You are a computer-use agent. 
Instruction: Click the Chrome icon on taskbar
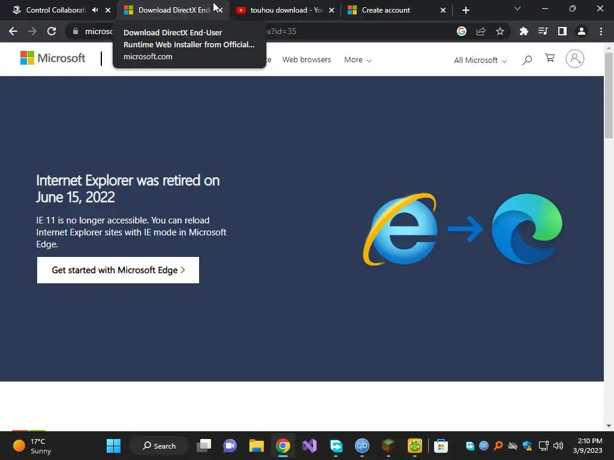[283, 446]
